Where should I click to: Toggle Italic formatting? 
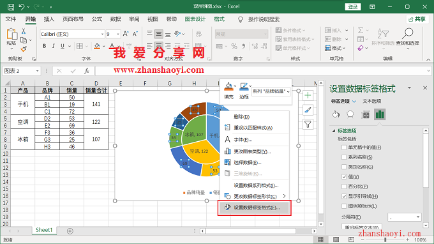54,46
